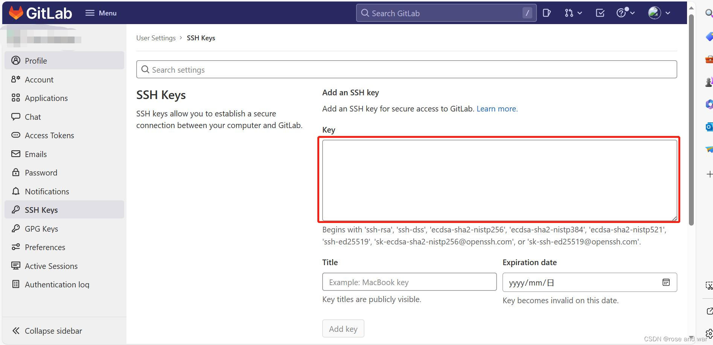Click the icon beside Account

click(15, 79)
